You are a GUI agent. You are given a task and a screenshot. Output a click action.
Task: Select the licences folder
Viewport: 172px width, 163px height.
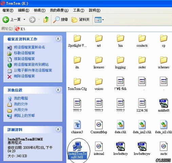tap(99, 60)
